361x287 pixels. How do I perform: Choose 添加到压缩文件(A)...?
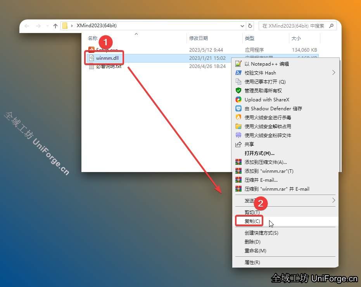(x=285, y=162)
